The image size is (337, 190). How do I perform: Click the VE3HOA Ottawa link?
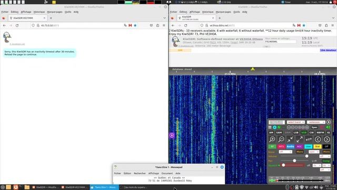pyautogui.click(x=251, y=39)
